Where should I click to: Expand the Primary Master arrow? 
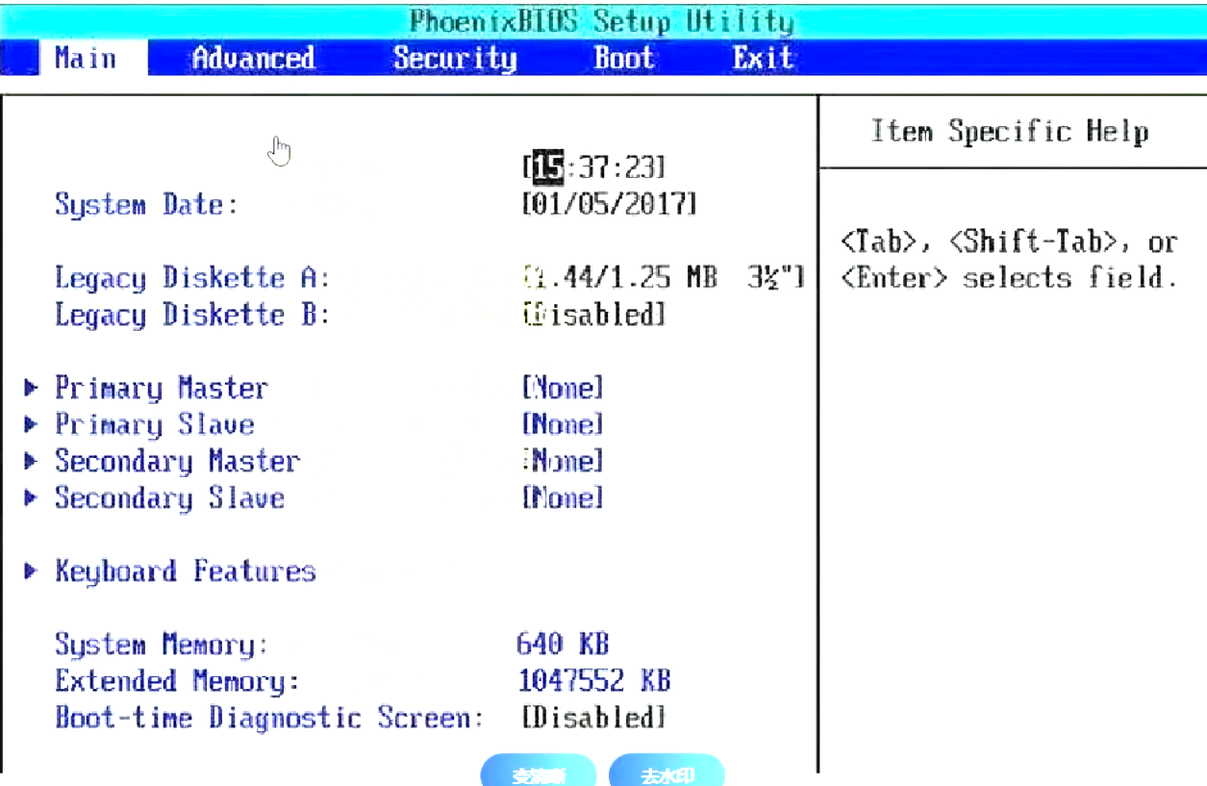tap(32, 389)
